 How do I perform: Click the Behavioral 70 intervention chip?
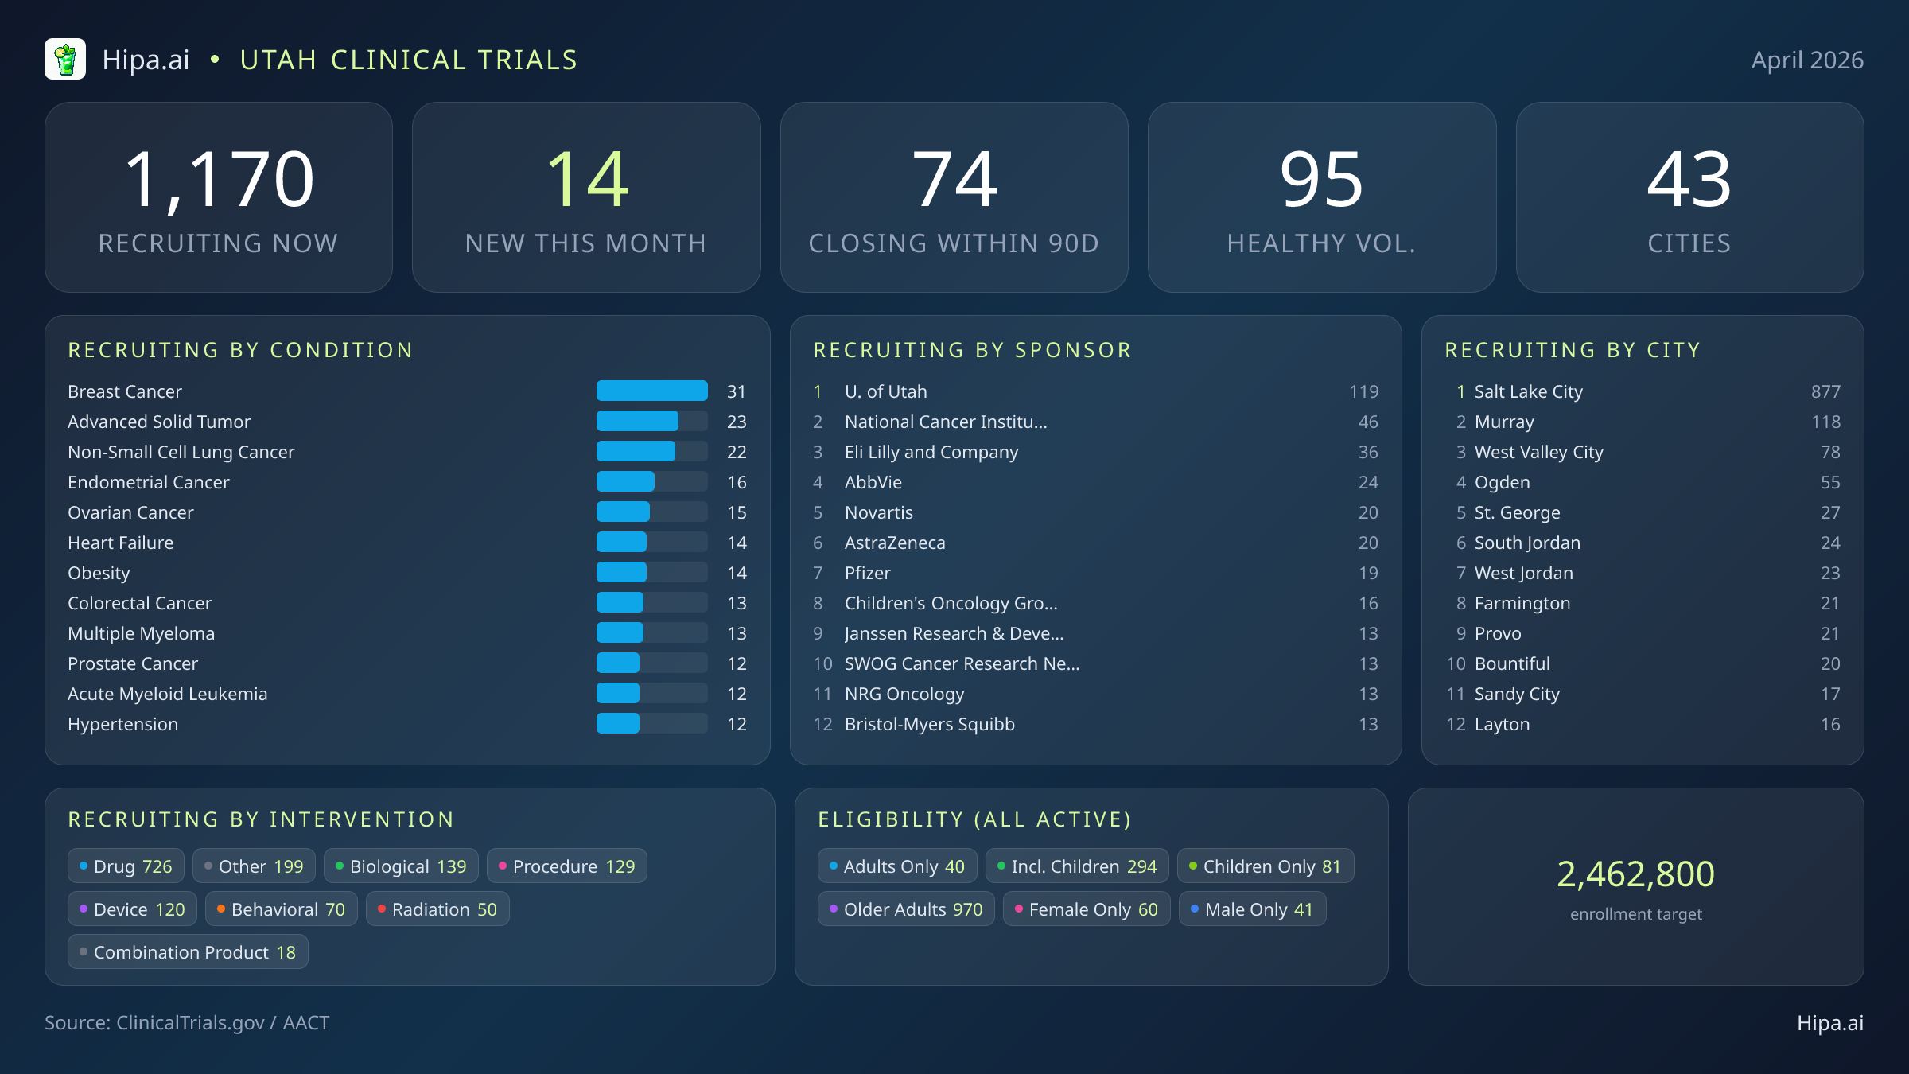(x=282, y=909)
